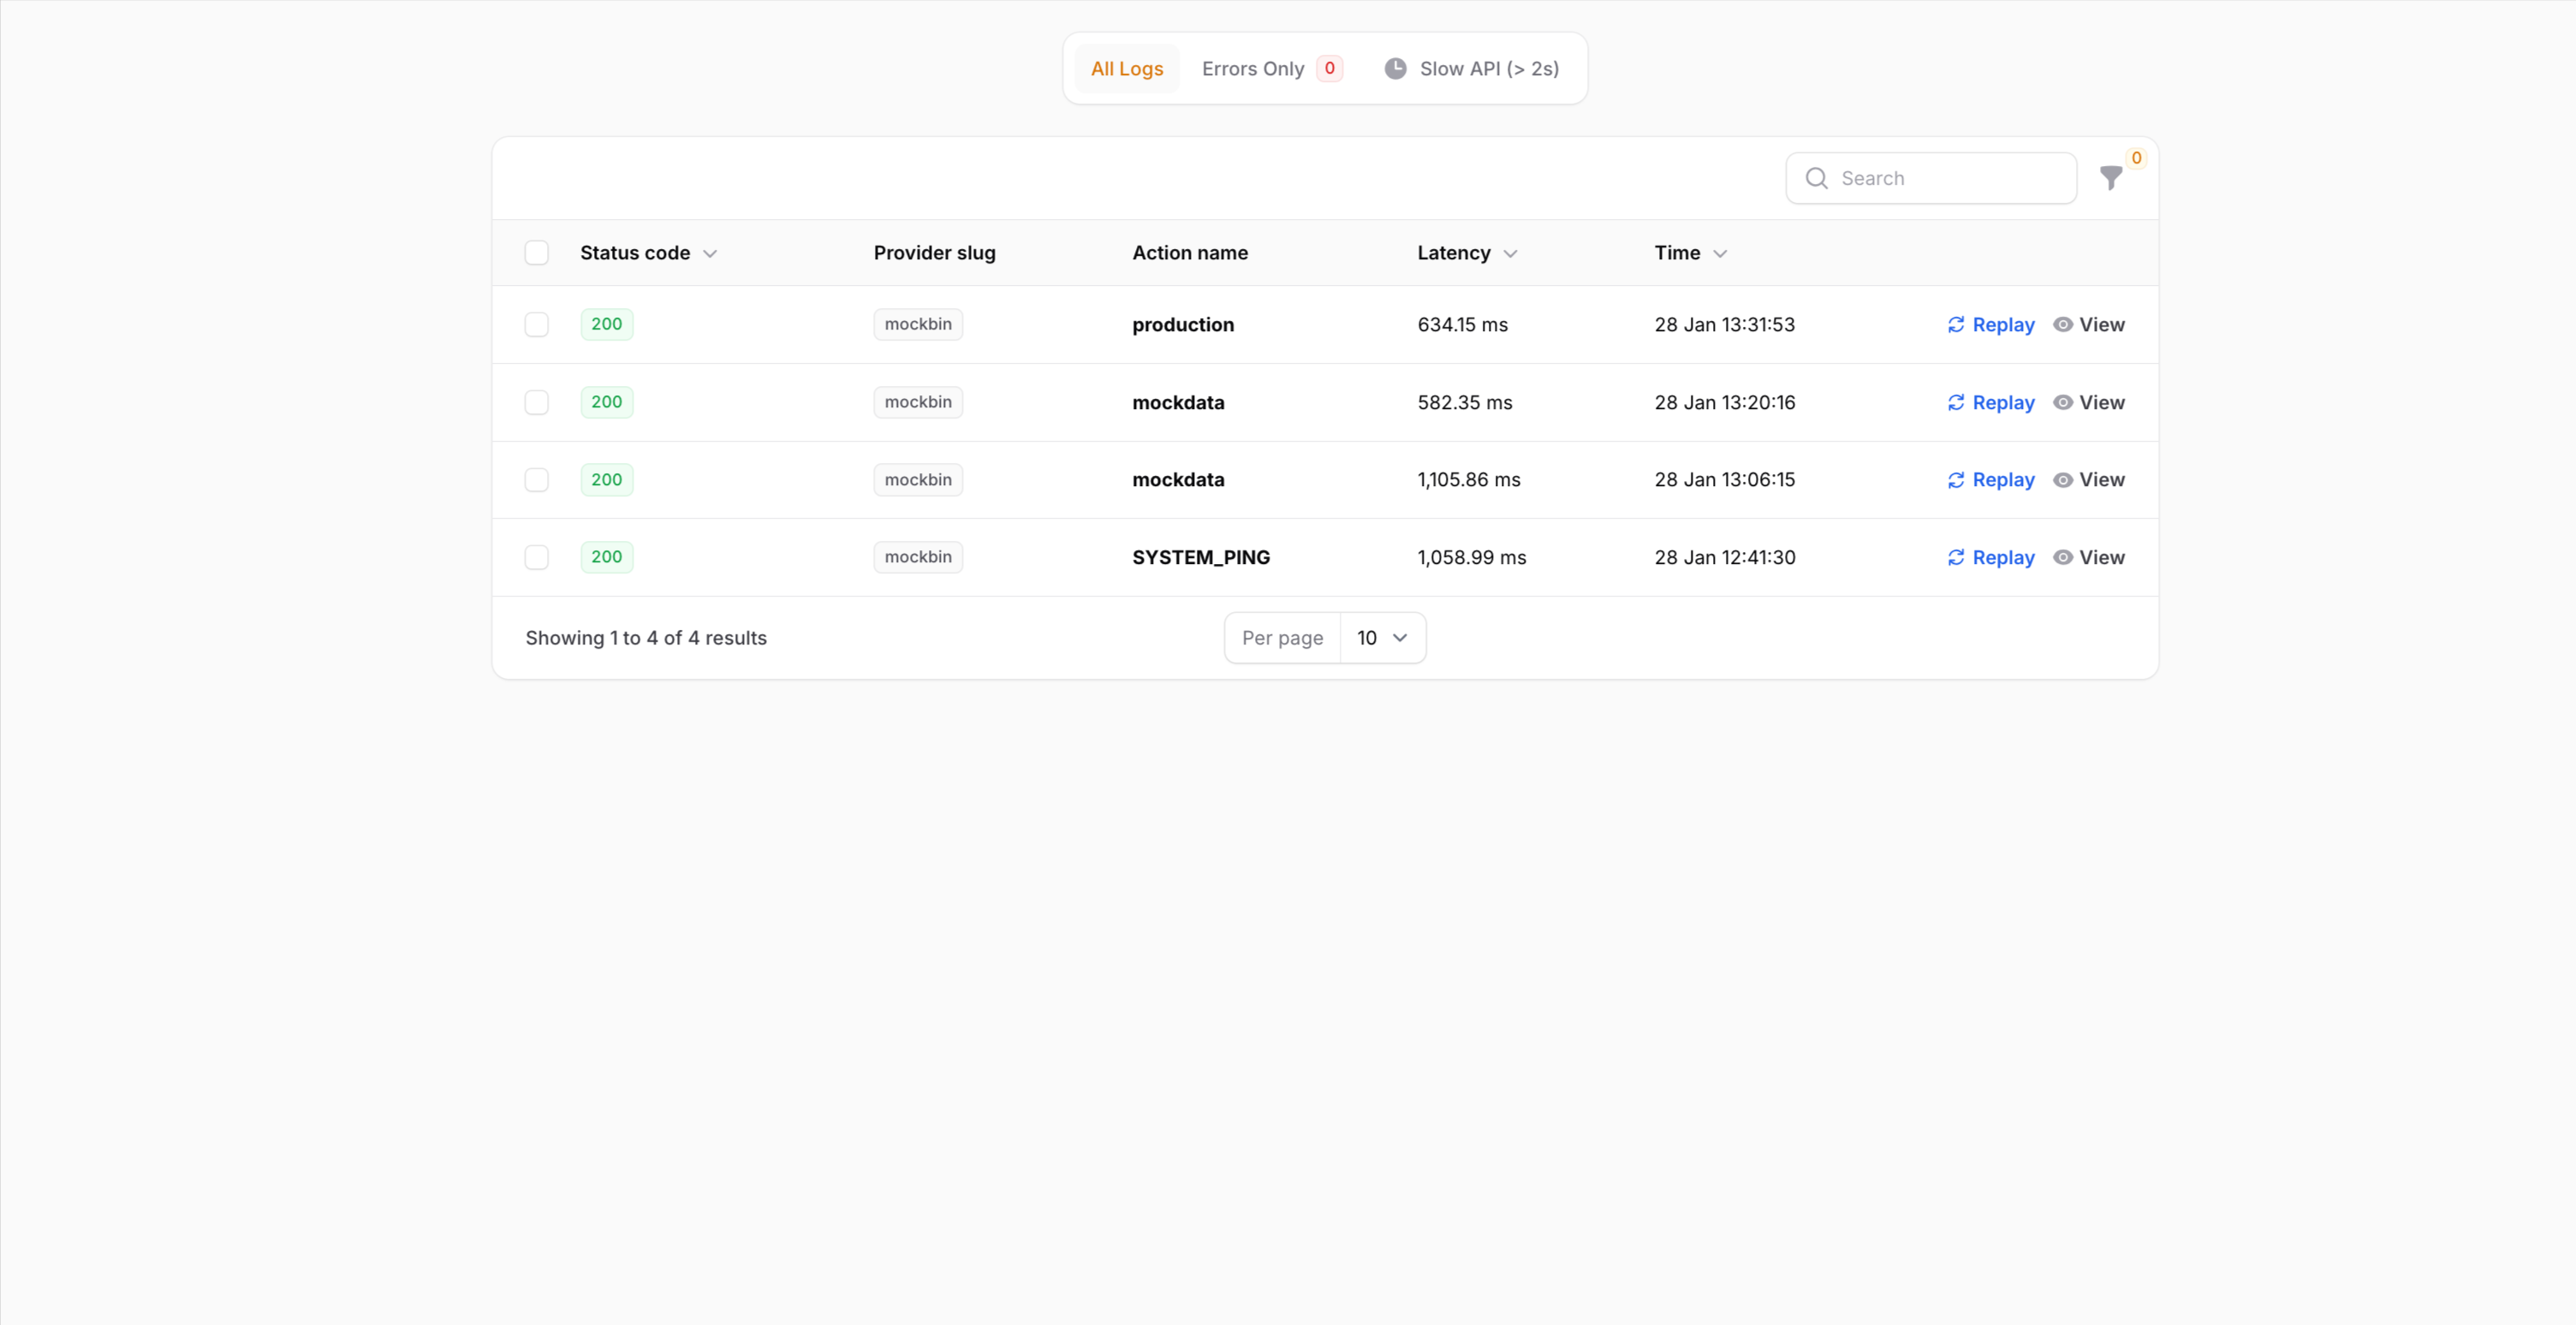Viewport: 2576px width, 1325px height.
Task: Expand the Time column sort chevron
Action: (x=1721, y=253)
